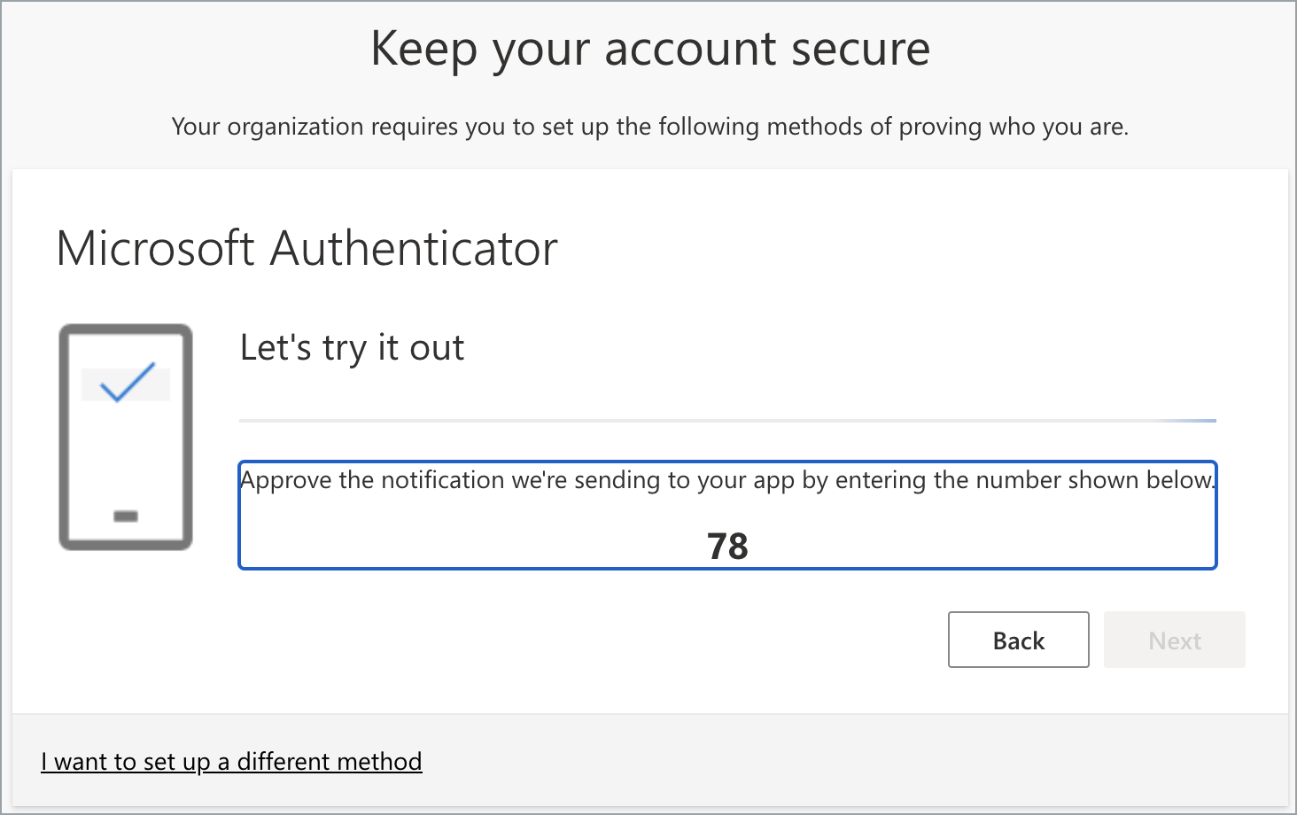Click the 'Keep your account secure' title
This screenshot has height=815, width=1297.
coord(651,49)
